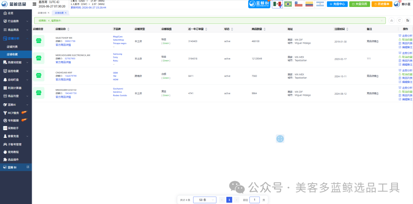Screen dimensions: 413x204
Task: Click the 历史版本 button
Action: coord(382,4)
